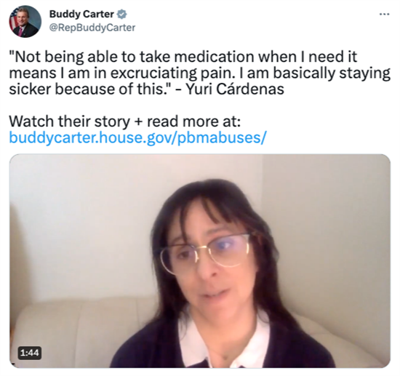Select the @RepBuddyCarter handle
Screen dimensions: 400x376
pyautogui.click(x=92, y=28)
